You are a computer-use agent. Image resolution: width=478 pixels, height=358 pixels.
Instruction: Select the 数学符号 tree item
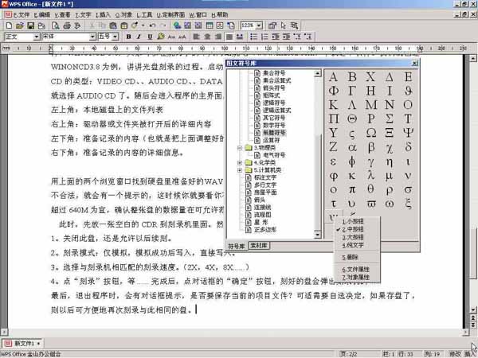point(274,126)
